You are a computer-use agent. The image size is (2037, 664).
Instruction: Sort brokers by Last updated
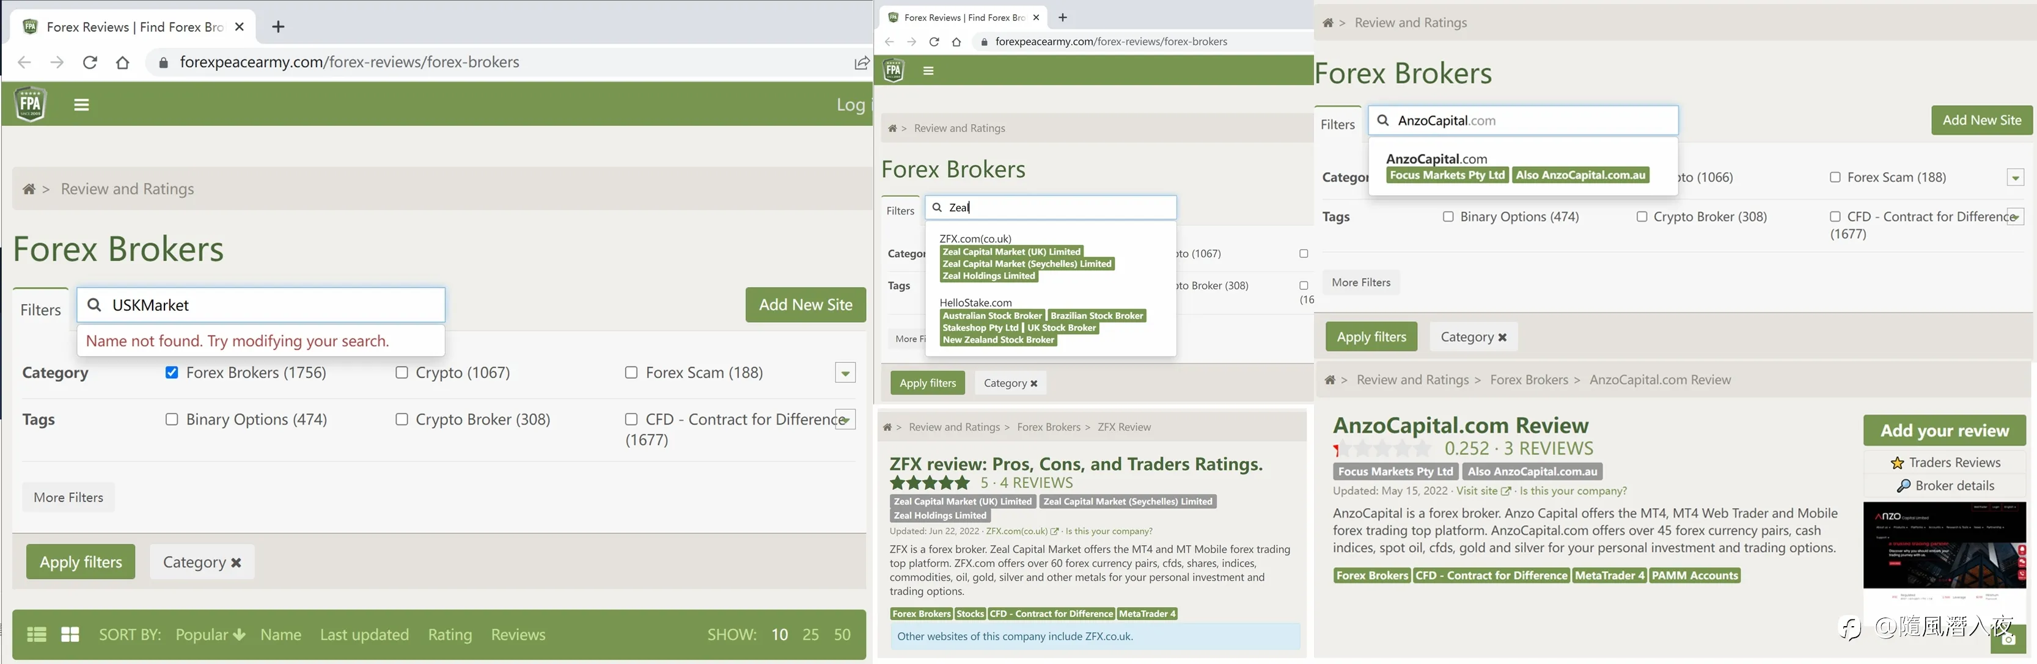tap(364, 635)
